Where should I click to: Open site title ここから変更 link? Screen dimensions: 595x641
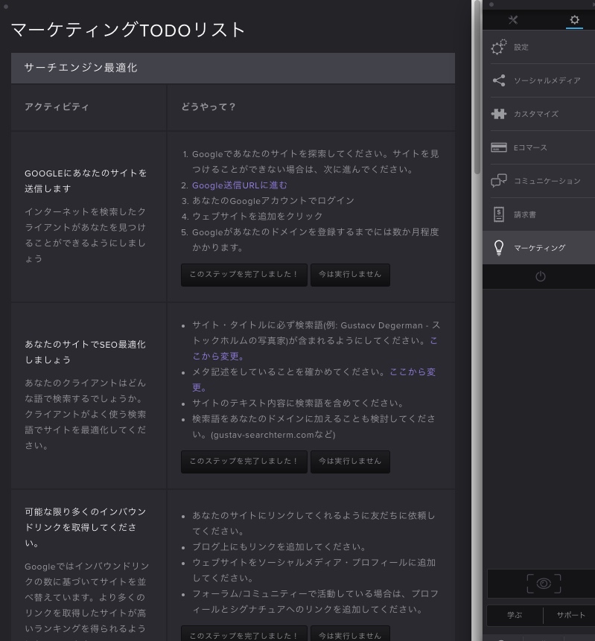(315, 348)
